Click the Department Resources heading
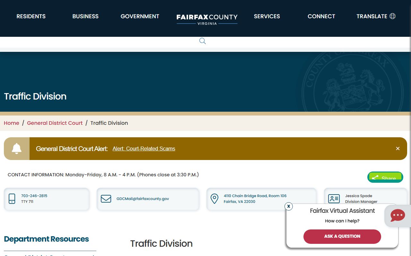The height and width of the screenshot is (256, 411). pos(47,239)
